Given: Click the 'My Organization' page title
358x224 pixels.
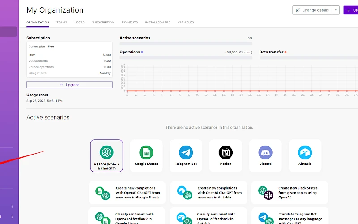Looking at the screenshot, I should click(x=55, y=10).
